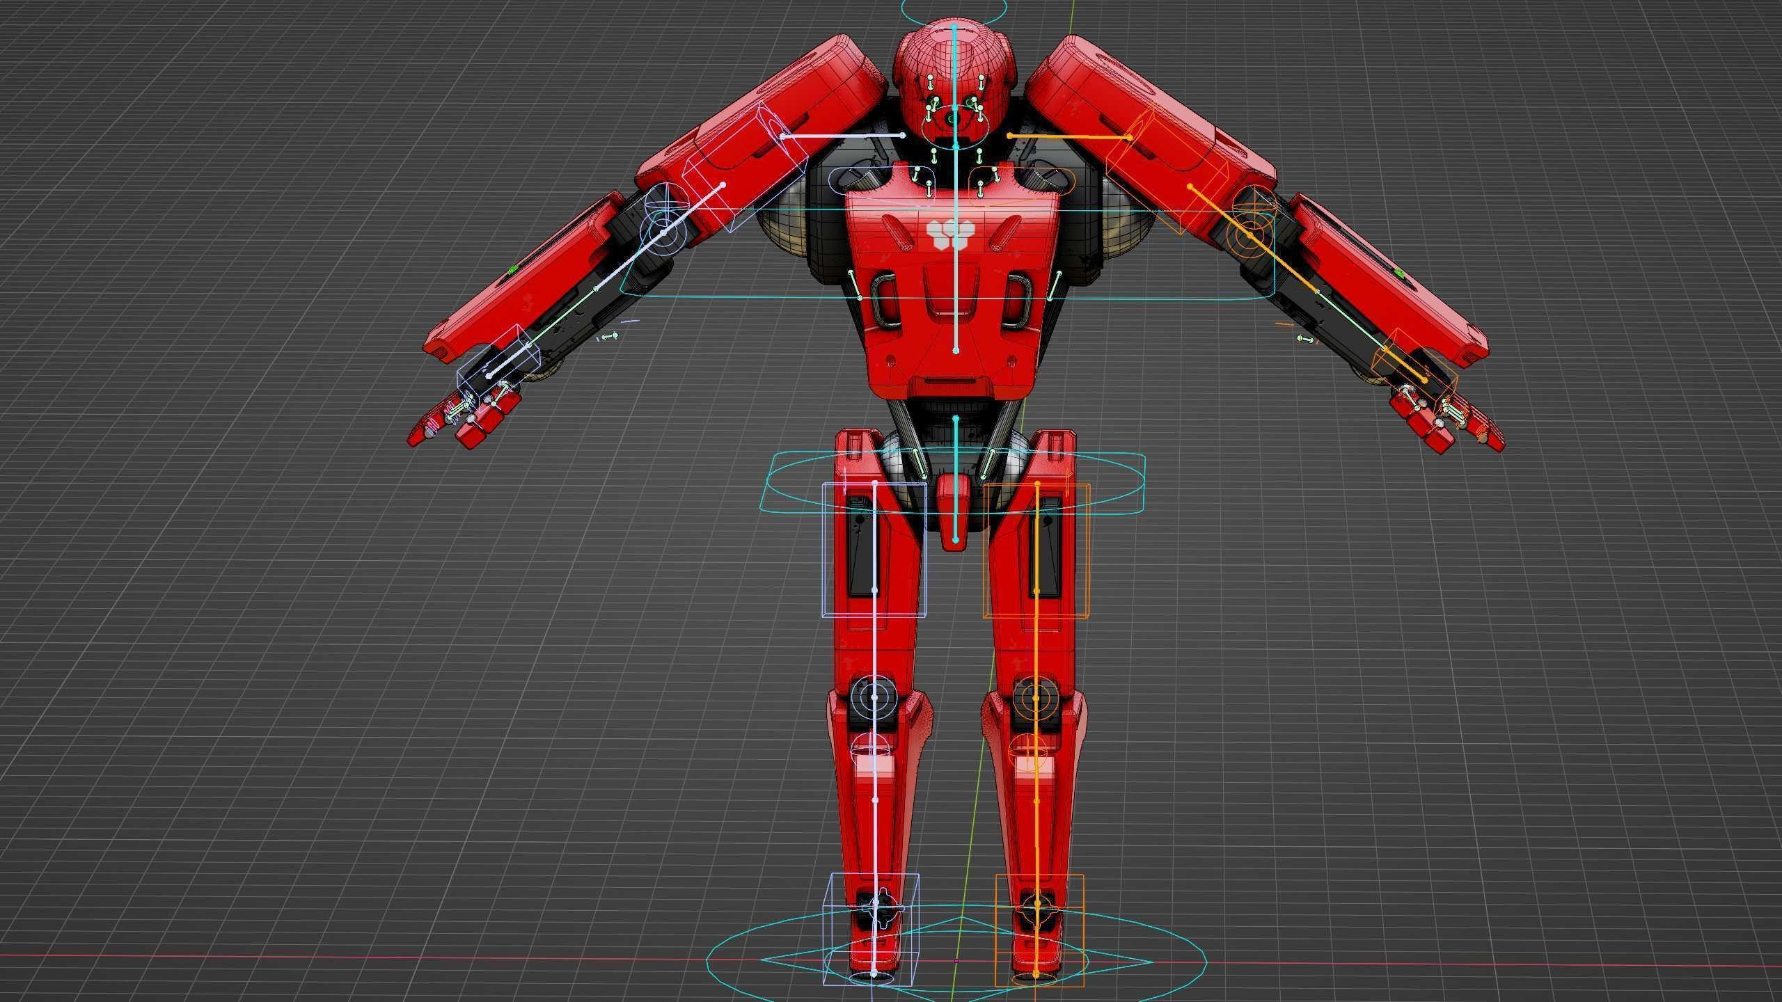
Task: Select the pale-blue square thigh control frame
Action: 875,550
